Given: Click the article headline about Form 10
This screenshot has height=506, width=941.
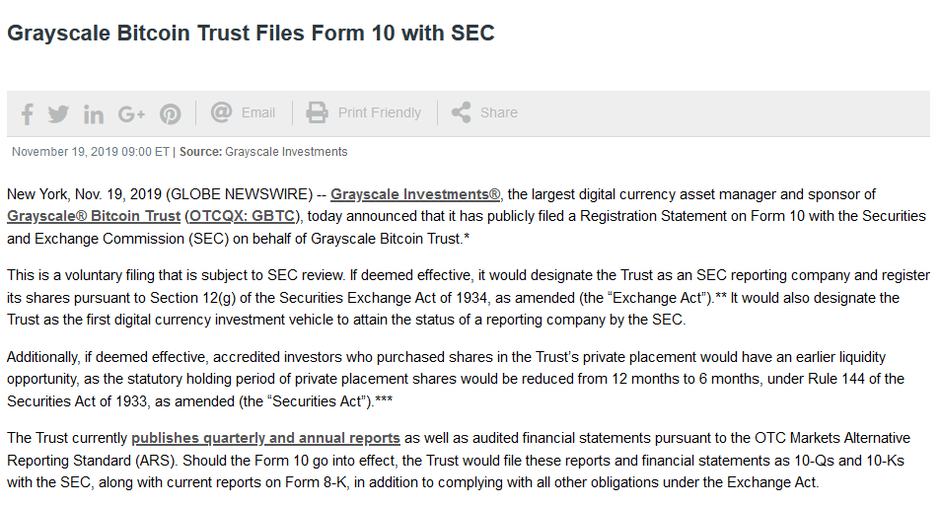Looking at the screenshot, I should (x=251, y=33).
